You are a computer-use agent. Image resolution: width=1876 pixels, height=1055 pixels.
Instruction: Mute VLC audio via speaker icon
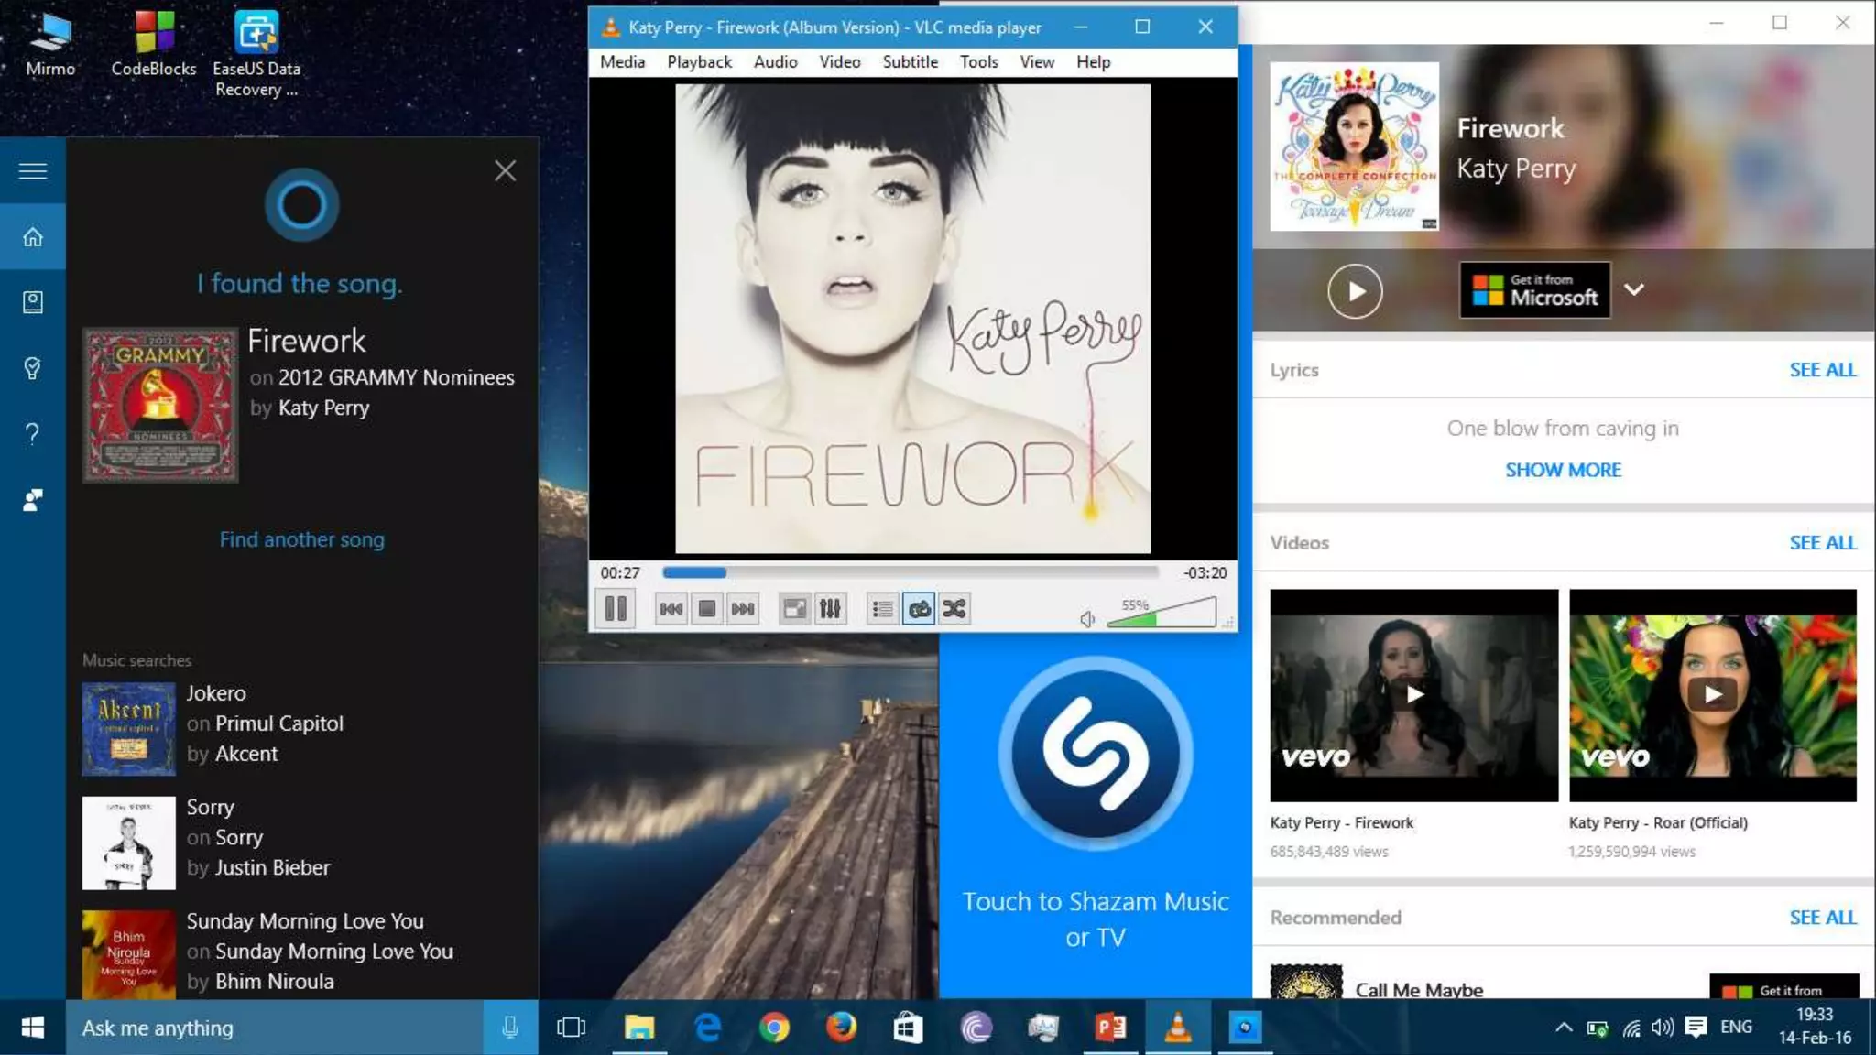click(x=1087, y=620)
